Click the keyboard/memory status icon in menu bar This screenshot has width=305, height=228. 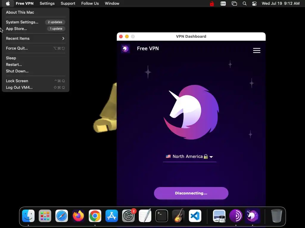(223, 4)
